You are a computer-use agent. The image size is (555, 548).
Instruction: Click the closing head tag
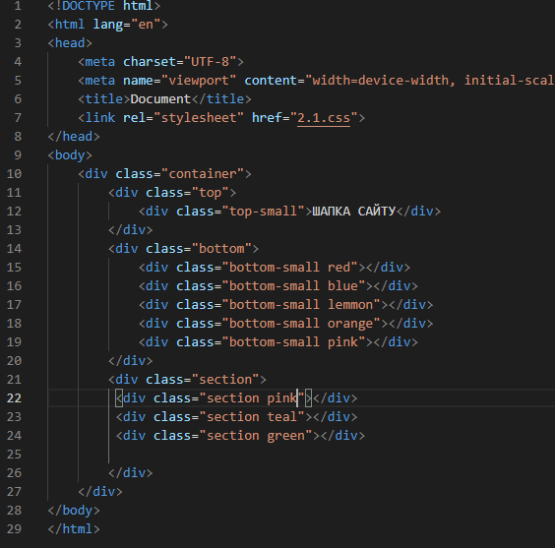click(x=74, y=137)
